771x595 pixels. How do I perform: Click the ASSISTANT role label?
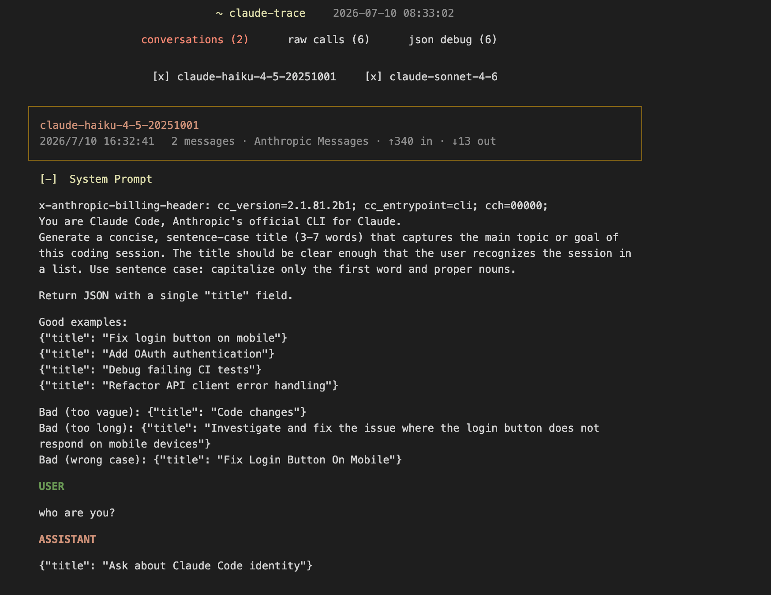[67, 539]
